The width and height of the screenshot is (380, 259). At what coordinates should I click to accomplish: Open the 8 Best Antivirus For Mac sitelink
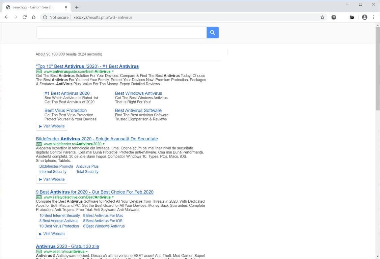click(103, 215)
